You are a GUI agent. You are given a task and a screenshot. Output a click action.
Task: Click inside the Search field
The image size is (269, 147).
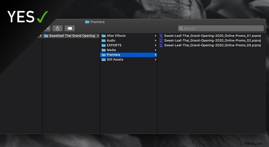pyautogui.click(x=221, y=28)
